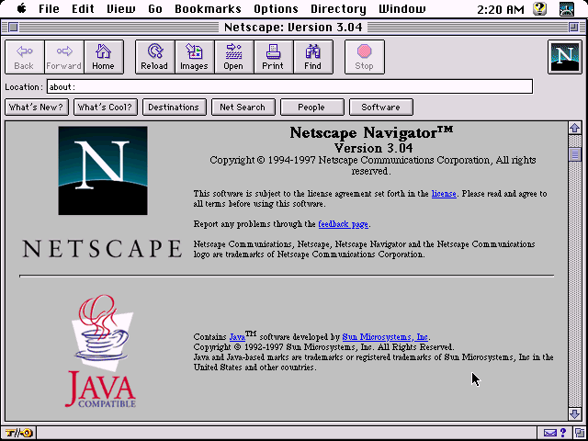Open the File menu
The height and width of the screenshot is (441, 588).
pos(49,9)
